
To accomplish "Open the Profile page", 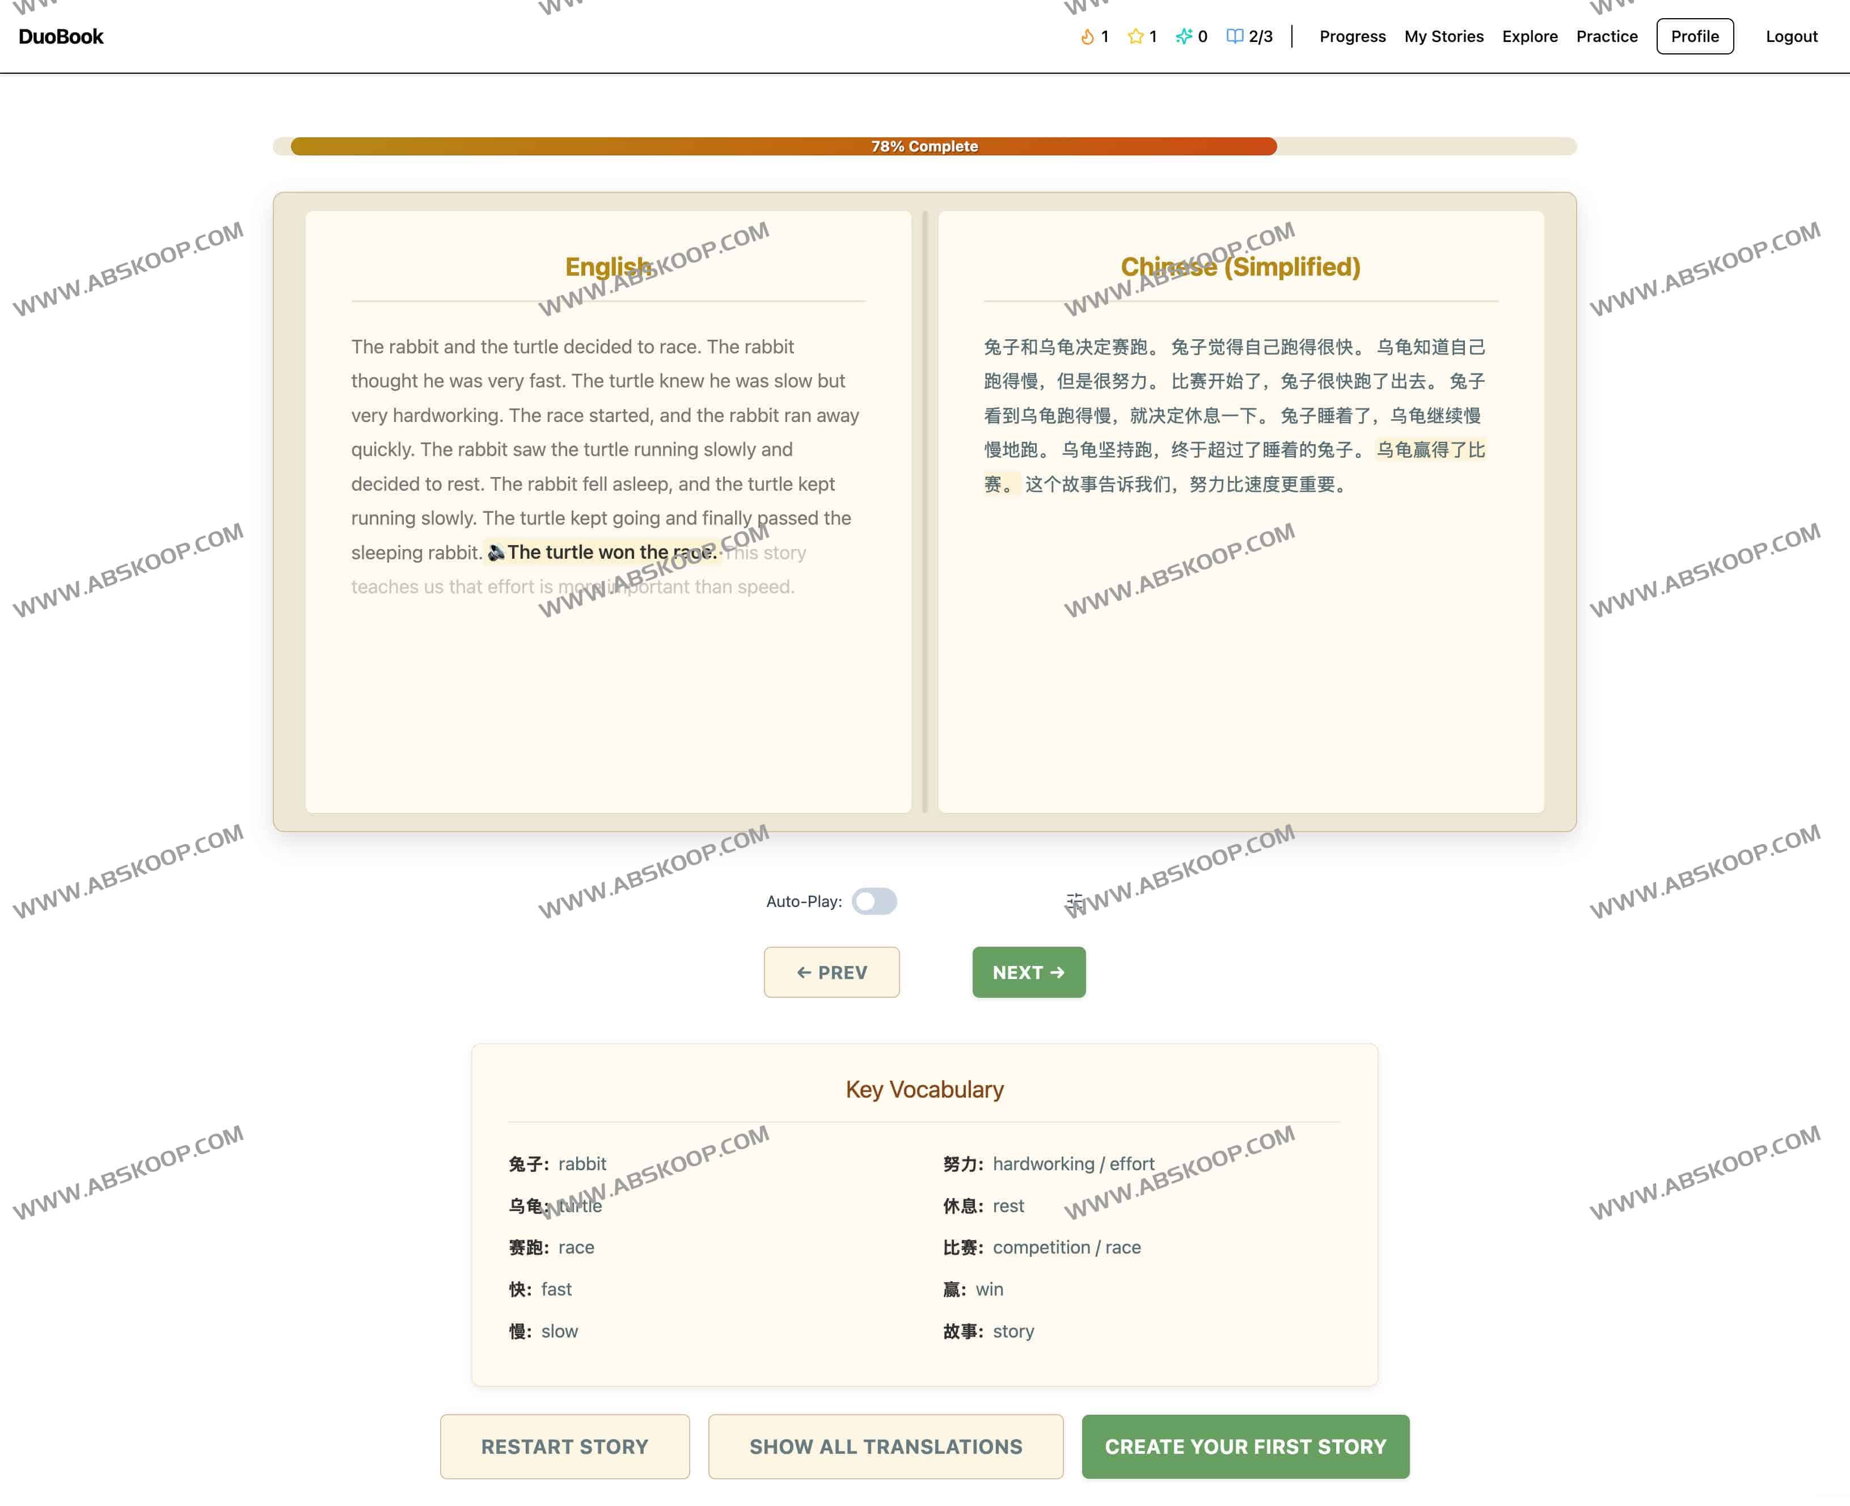I will click(x=1694, y=36).
